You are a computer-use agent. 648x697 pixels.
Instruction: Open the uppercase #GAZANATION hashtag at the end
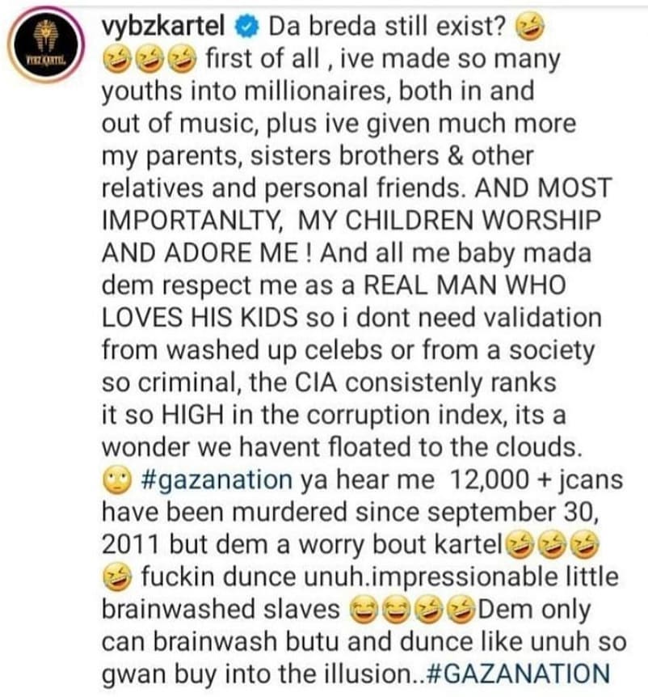click(x=517, y=673)
